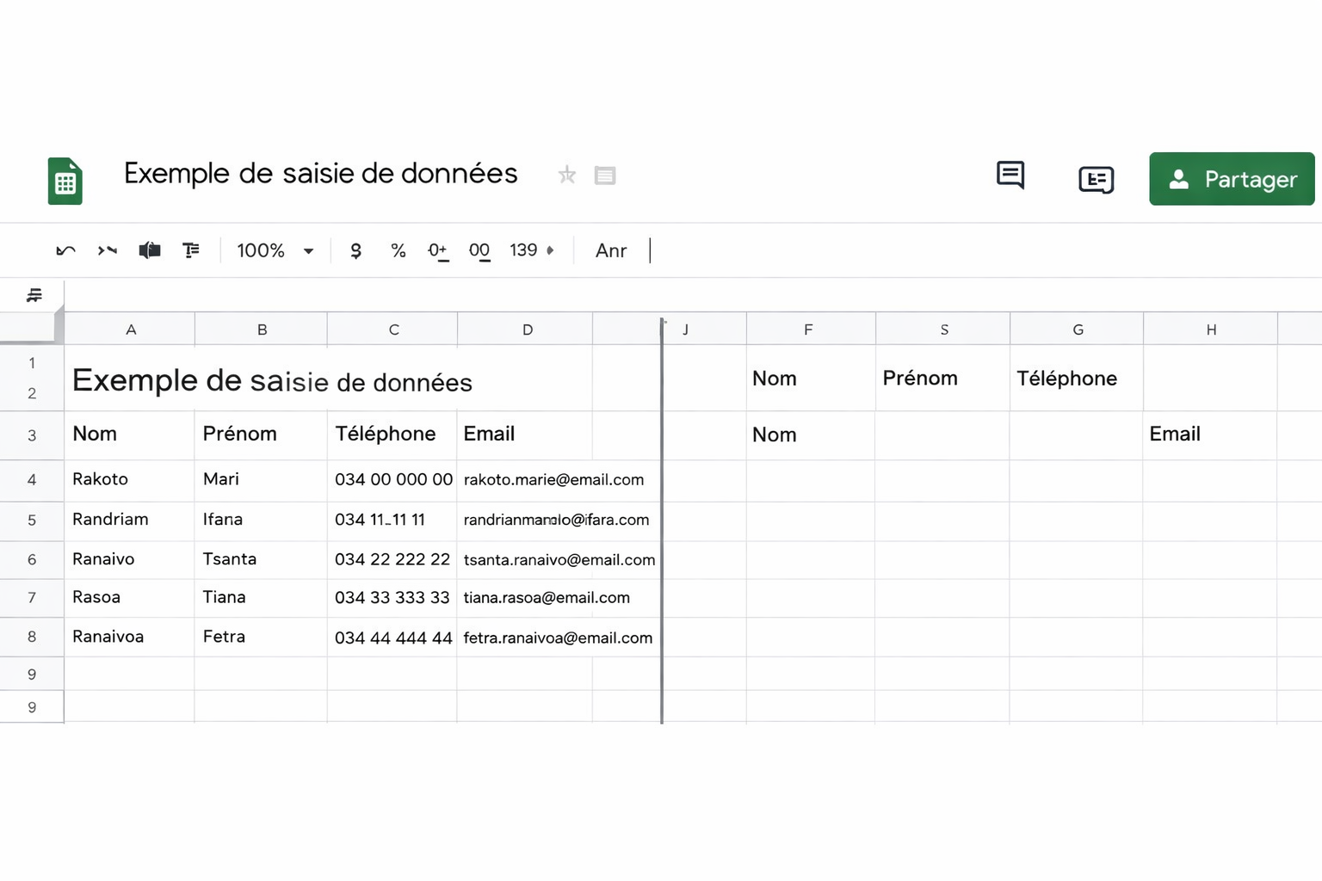
Task: Select the 'Prénom' cell in column S
Action: (943, 379)
